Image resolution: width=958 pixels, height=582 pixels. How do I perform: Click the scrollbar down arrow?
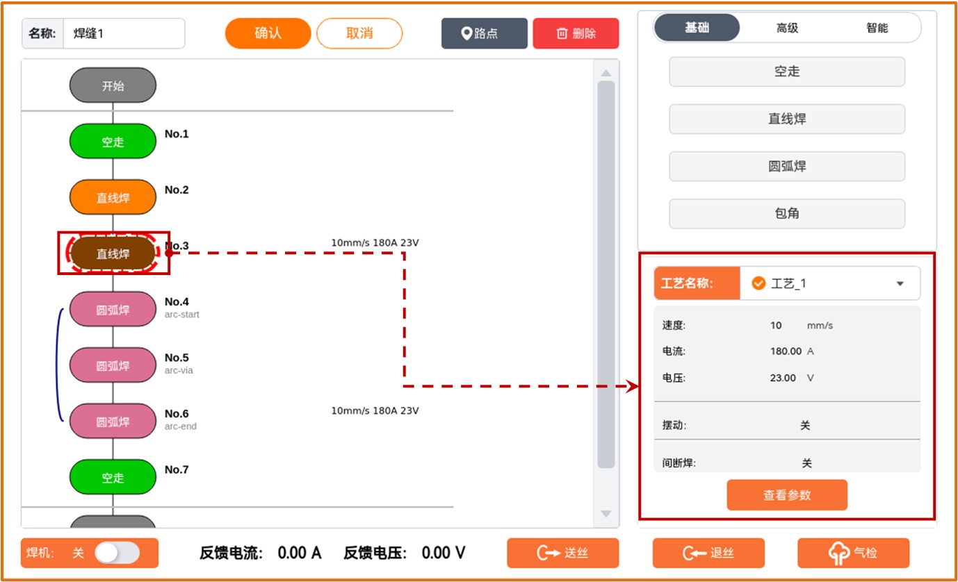click(606, 514)
